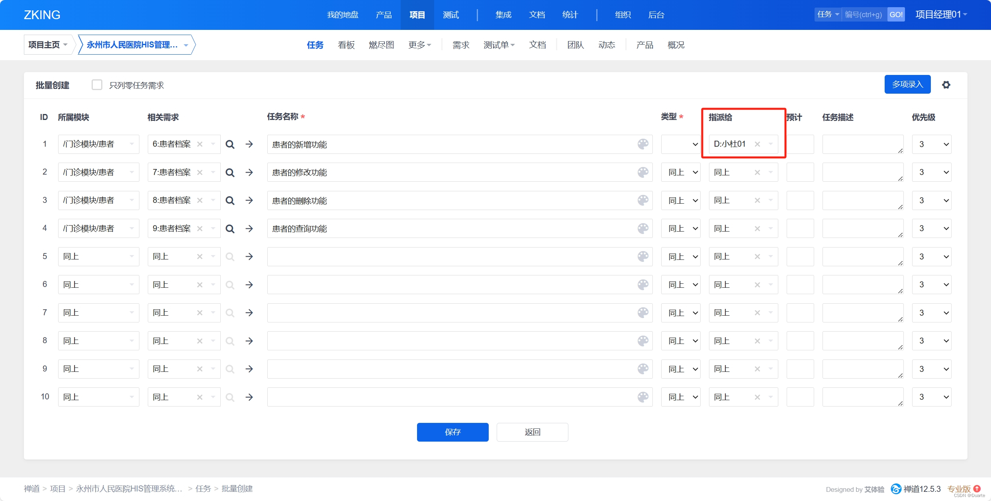Click the copy arrow icon in row 2
The height and width of the screenshot is (501, 991).
tap(249, 172)
